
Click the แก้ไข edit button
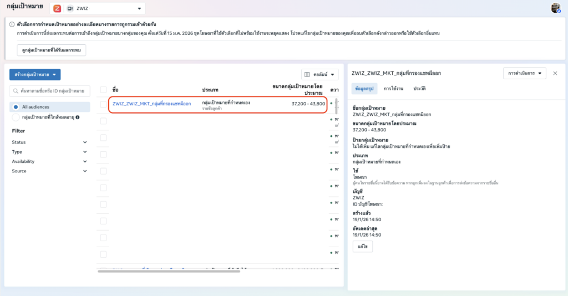click(363, 246)
